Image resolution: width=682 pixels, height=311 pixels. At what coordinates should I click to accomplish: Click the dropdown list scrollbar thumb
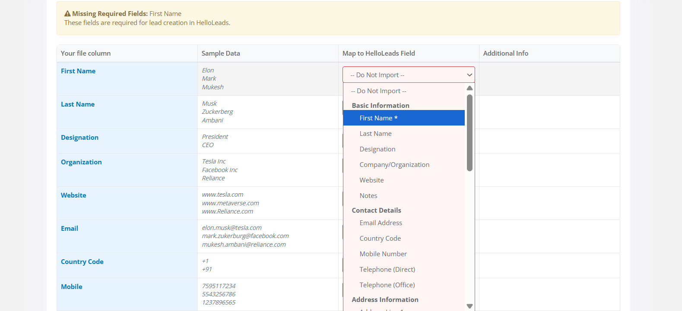[469, 133]
